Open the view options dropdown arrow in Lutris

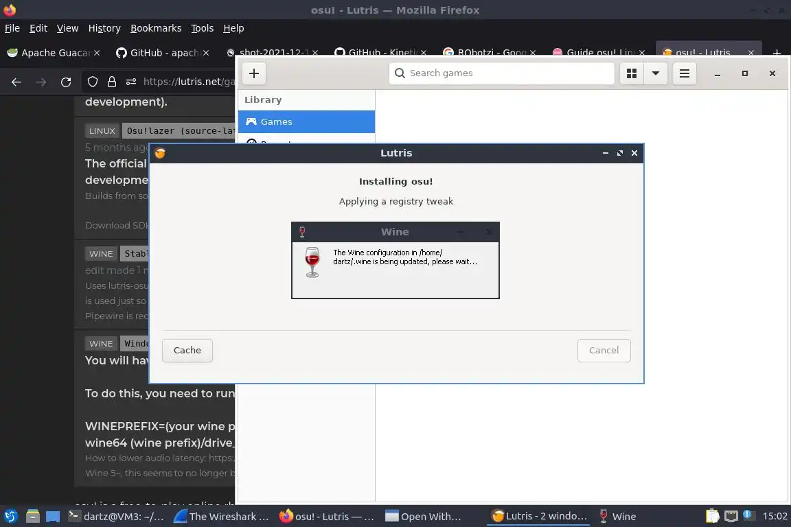655,73
